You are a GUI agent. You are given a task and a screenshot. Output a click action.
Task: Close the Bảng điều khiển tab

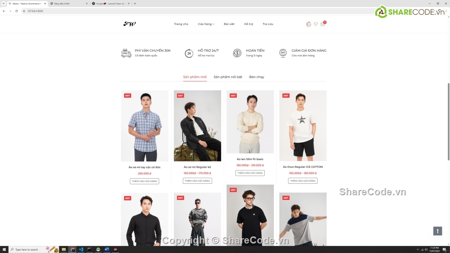tap(87, 3)
